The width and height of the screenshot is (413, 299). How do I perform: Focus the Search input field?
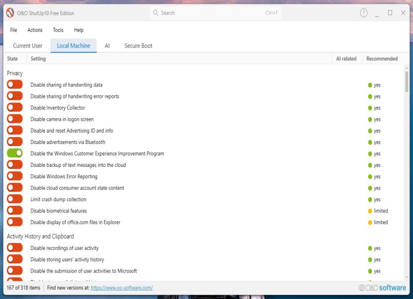(x=216, y=12)
